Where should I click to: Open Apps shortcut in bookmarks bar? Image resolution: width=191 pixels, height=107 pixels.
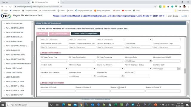5,11
